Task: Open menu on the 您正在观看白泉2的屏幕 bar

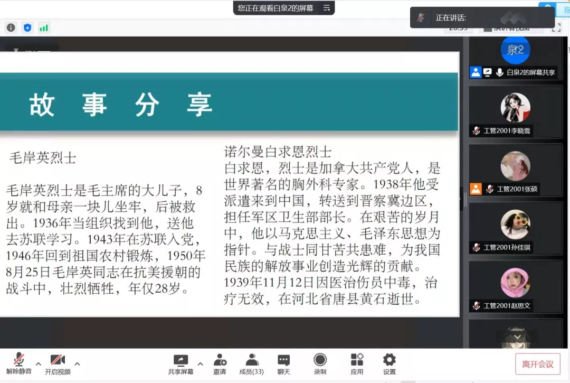Action: pyautogui.click(x=327, y=8)
